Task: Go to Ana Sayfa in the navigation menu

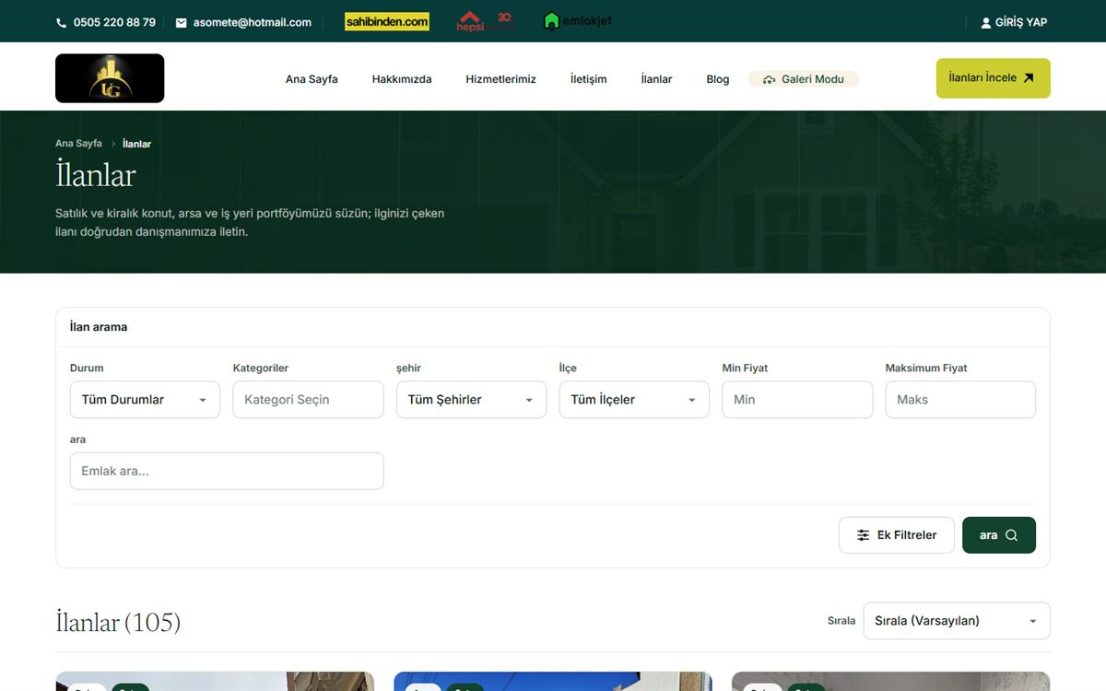Action: click(x=312, y=79)
